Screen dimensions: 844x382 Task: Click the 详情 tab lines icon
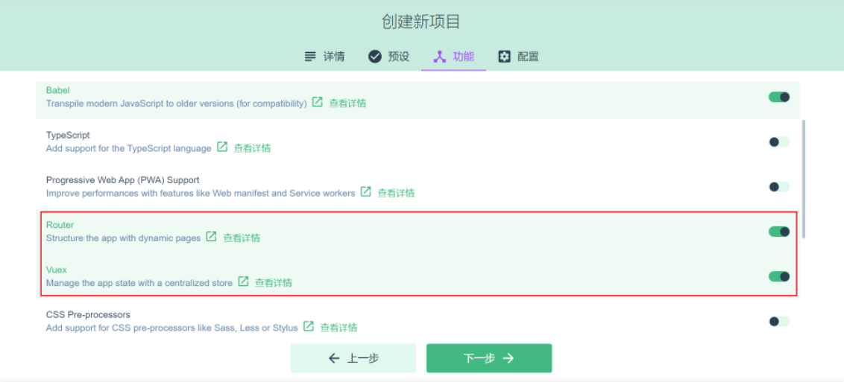click(x=310, y=57)
